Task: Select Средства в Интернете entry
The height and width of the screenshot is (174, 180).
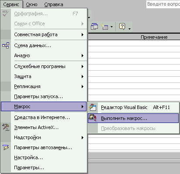Action: [44, 117]
